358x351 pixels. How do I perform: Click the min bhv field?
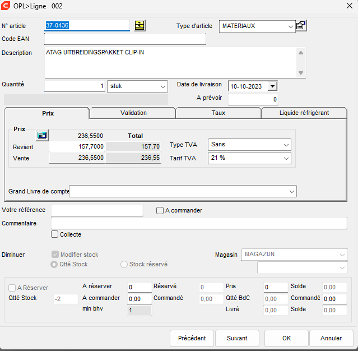pos(140,310)
